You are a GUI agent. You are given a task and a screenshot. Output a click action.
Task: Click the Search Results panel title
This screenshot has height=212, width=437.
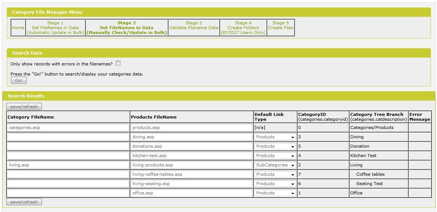click(x=26, y=96)
